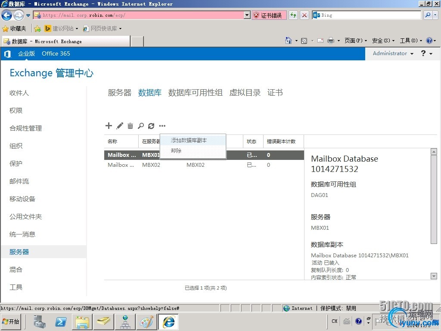Viewport: 441px width, 331px height.
Task: Switch to the 虚拟目录 tab
Action: [x=245, y=93]
